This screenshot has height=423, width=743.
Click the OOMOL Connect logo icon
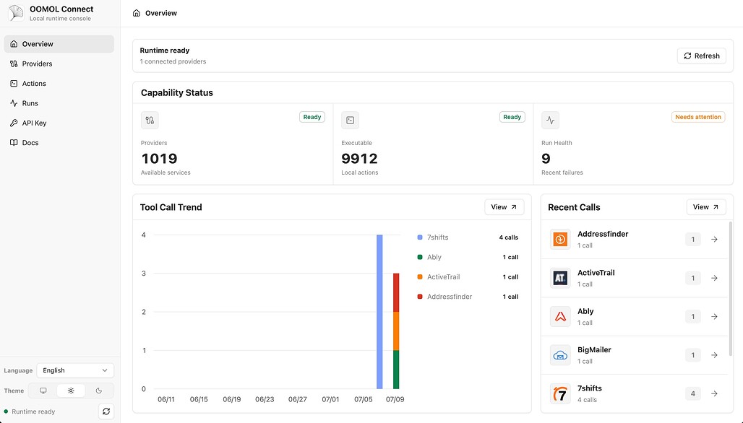pos(16,13)
